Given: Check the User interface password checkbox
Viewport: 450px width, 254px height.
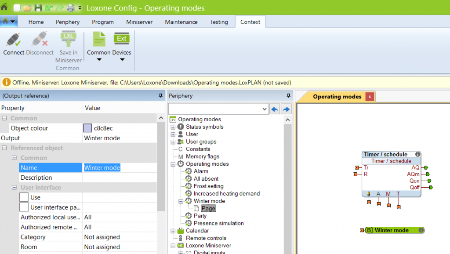Looking at the screenshot, I should tap(24, 207).
